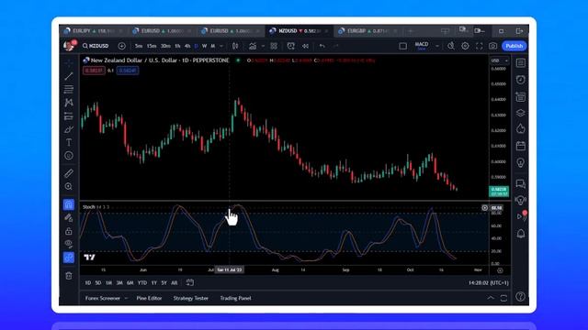Select the 4h timeframe
The width and height of the screenshot is (588, 330).
pyautogui.click(x=187, y=46)
